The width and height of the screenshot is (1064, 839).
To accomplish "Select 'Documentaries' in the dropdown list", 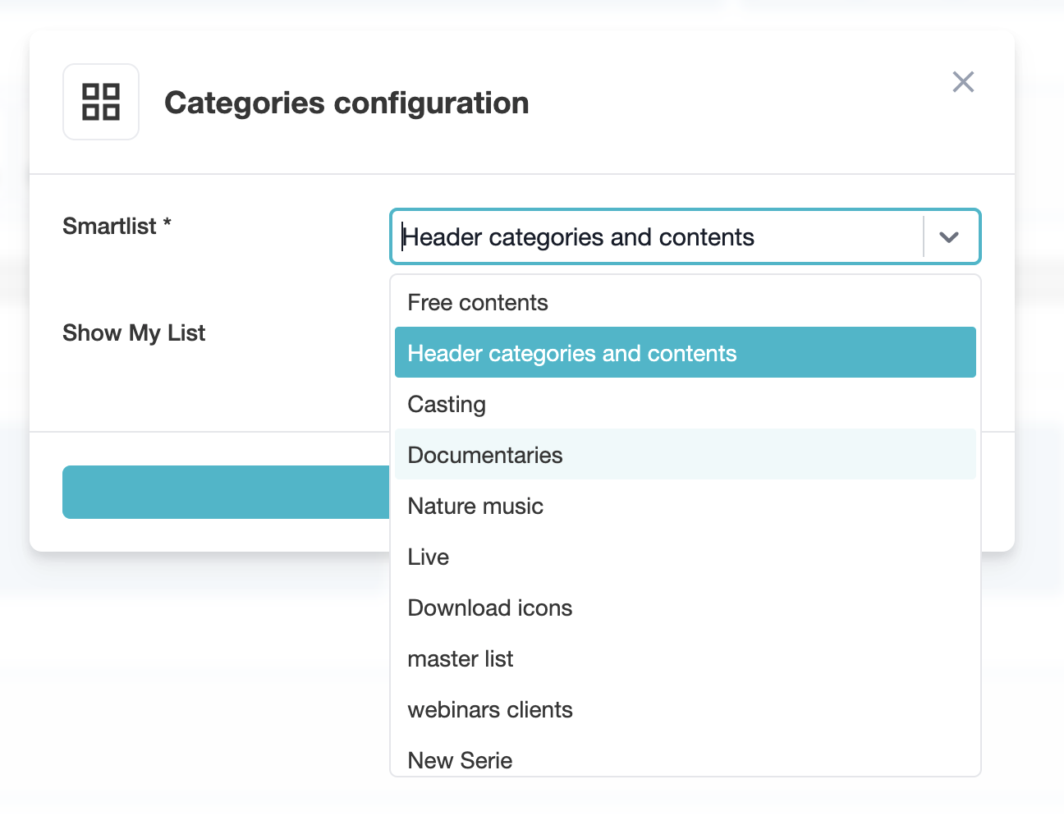I will coord(485,456).
